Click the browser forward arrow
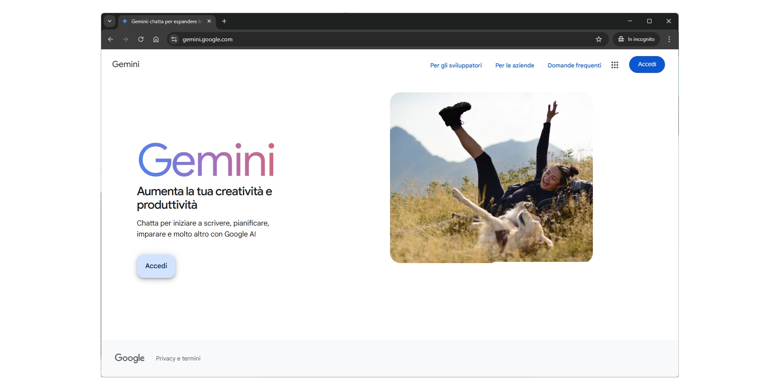The width and height of the screenshot is (780, 390). [126, 39]
